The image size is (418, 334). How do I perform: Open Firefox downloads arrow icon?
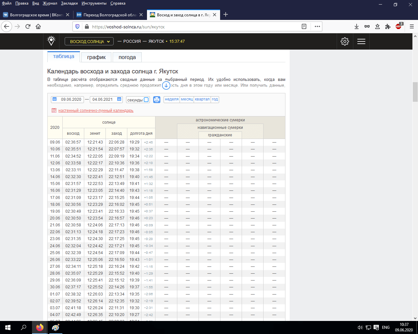click(357, 27)
